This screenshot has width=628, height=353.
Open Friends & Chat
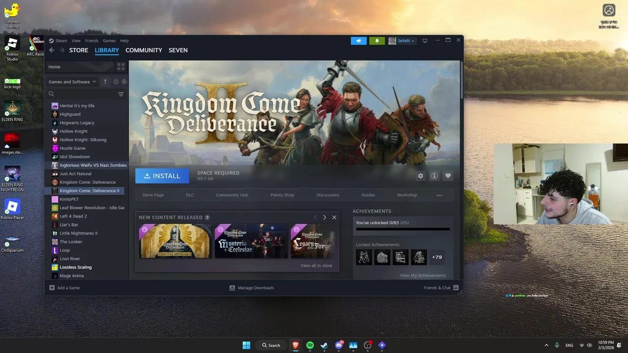coord(441,288)
